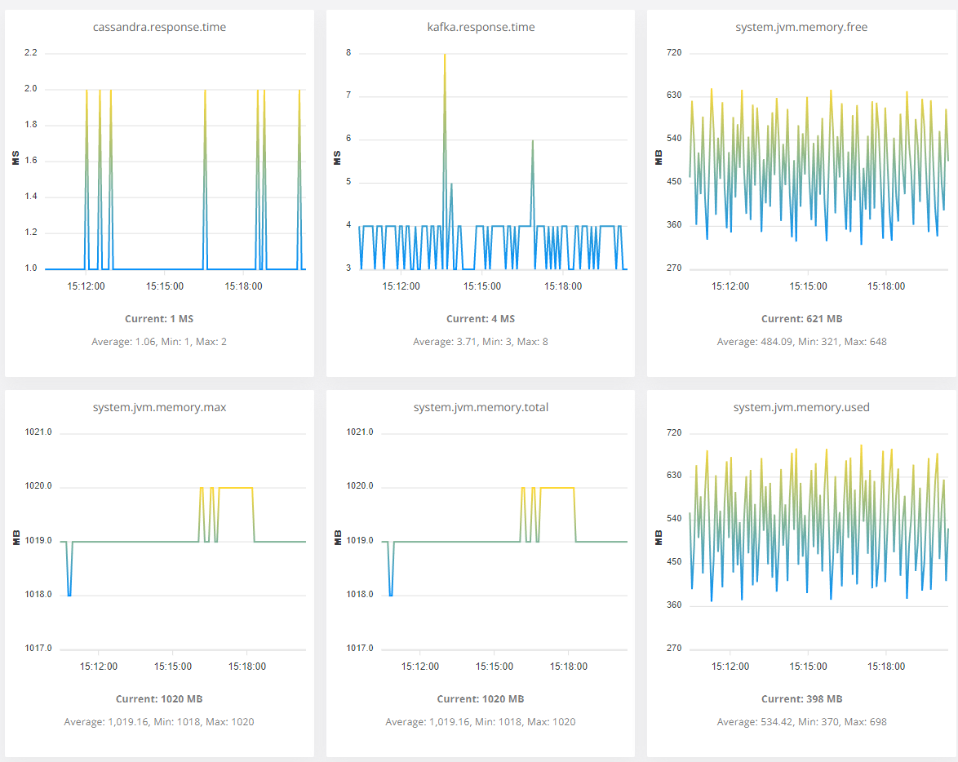Click the 1018 dip in memory.max chart

coord(69,595)
